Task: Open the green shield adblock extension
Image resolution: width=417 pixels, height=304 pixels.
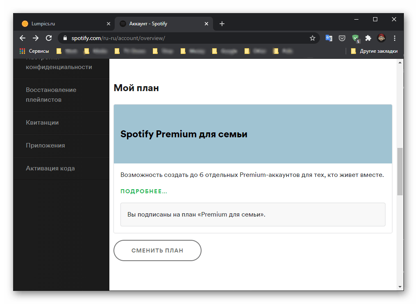Action: [355, 38]
